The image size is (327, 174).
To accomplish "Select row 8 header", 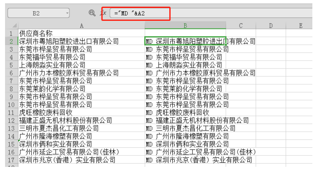I will coord(11,88).
